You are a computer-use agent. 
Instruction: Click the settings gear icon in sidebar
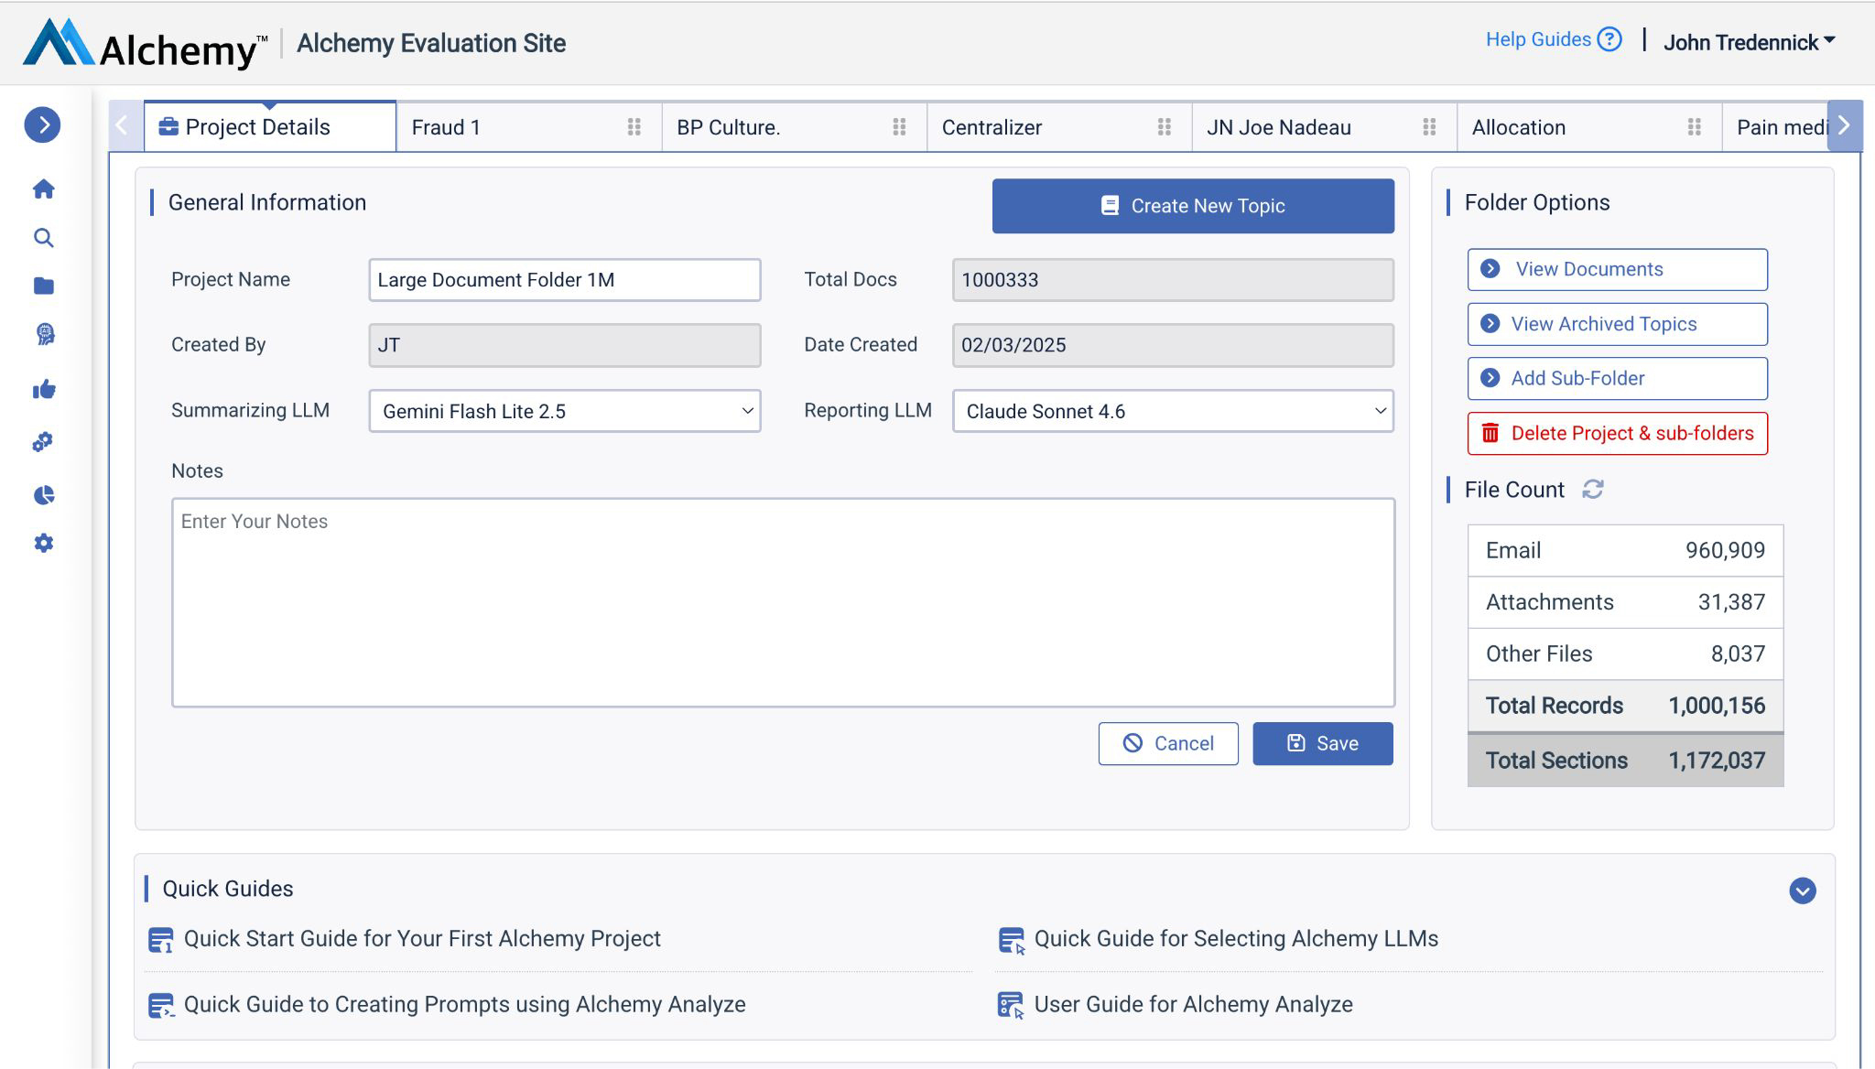pyautogui.click(x=43, y=544)
